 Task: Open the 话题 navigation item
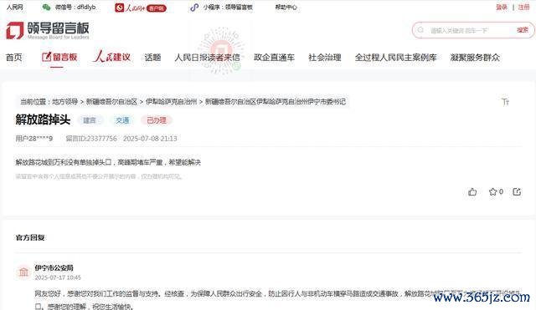(152, 58)
